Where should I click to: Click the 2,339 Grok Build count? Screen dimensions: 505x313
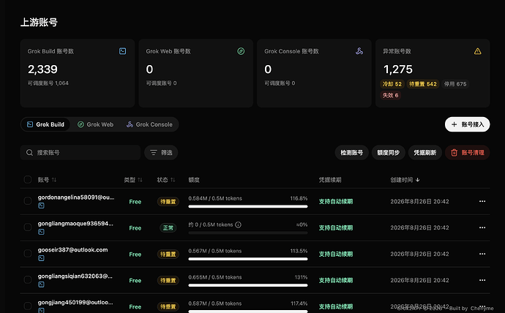tap(42, 69)
